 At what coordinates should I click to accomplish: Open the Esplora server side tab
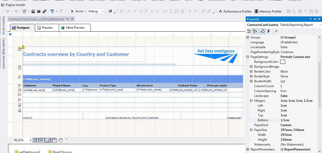click(x=4, y=25)
